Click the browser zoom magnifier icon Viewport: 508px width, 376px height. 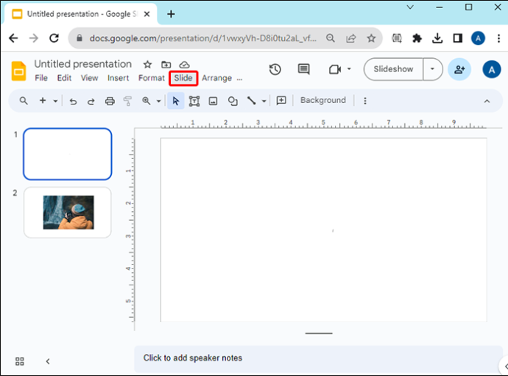point(331,38)
